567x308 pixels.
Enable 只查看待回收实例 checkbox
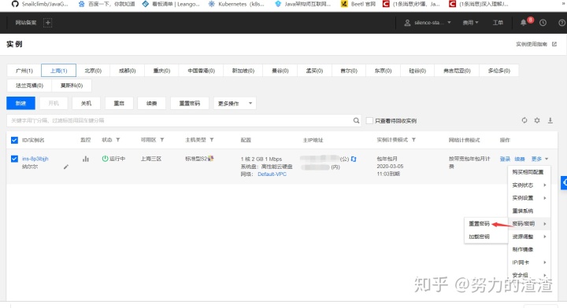pos(369,120)
